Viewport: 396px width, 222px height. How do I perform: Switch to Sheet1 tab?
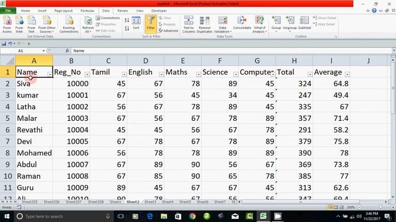[x=115, y=202]
